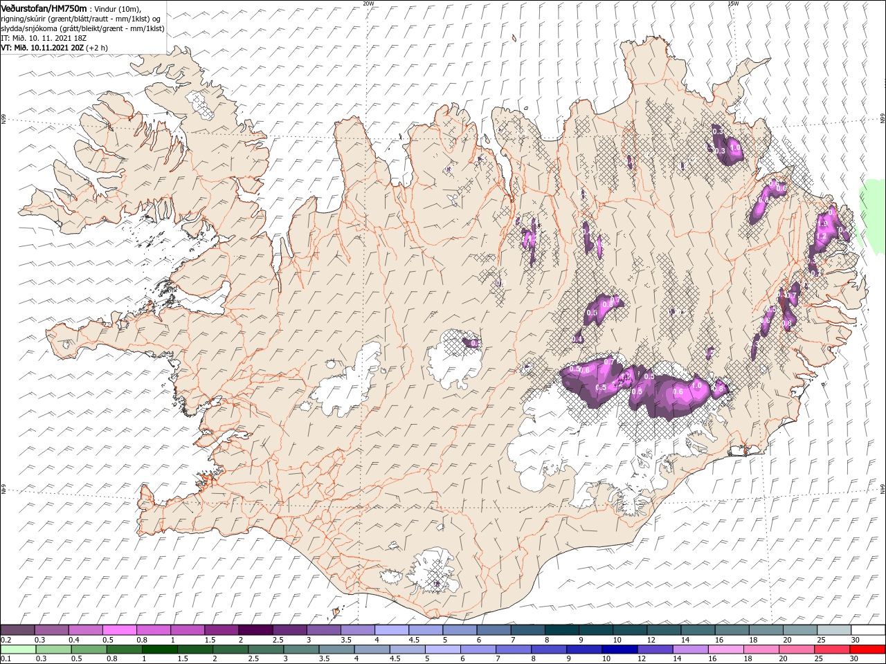
Task: Click the valid time 'VT: Mið. 10.11.2021 20Z (+2 h)'
Action: [x=54, y=48]
